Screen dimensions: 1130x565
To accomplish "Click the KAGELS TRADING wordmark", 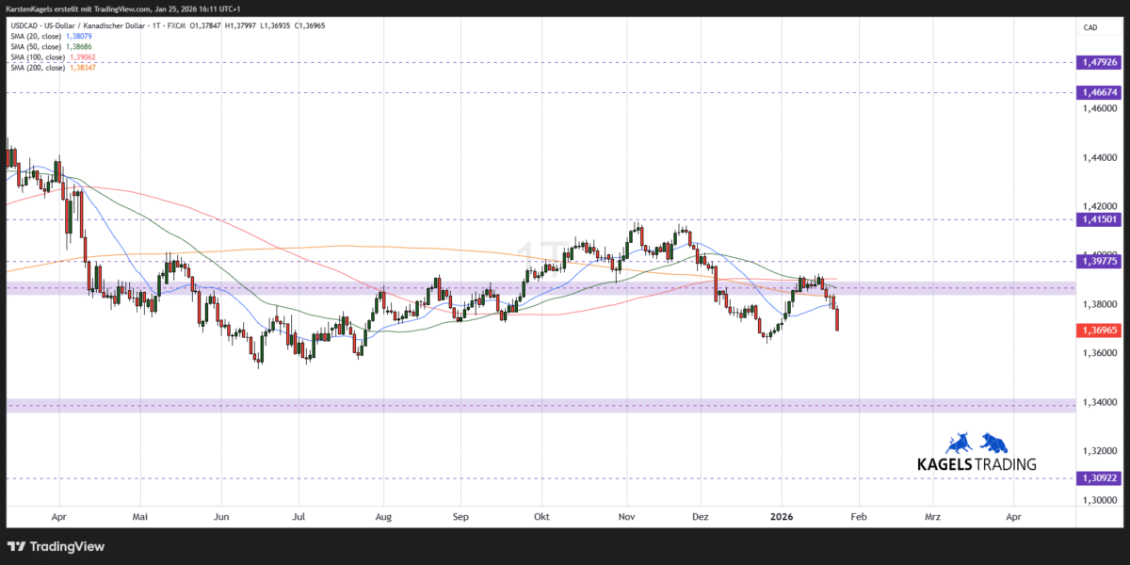I will (x=977, y=462).
